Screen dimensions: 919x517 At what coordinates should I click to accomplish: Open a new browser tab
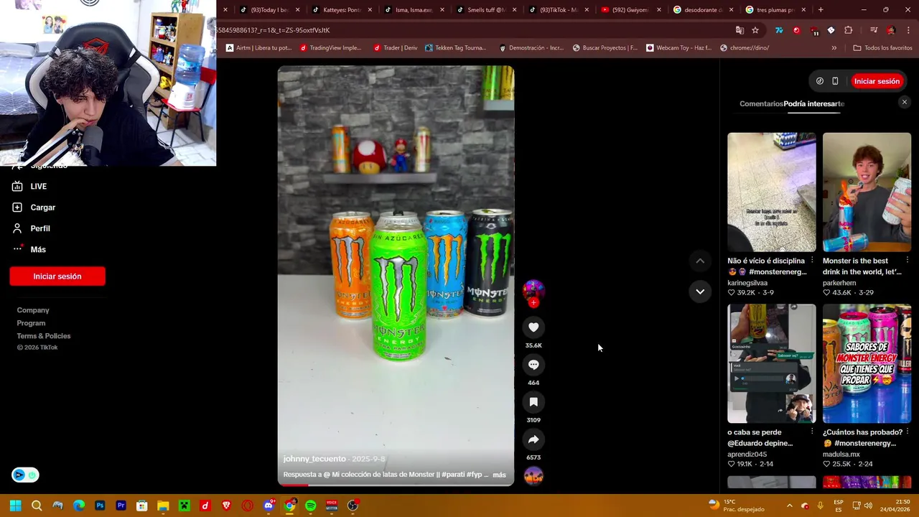pyautogui.click(x=821, y=10)
